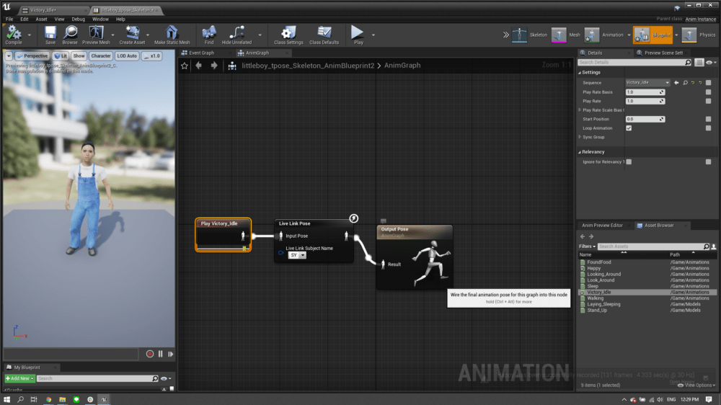This screenshot has width=721, height=405.
Task: Toggle Ignore for Relevancy checkbox
Action: [x=629, y=162]
